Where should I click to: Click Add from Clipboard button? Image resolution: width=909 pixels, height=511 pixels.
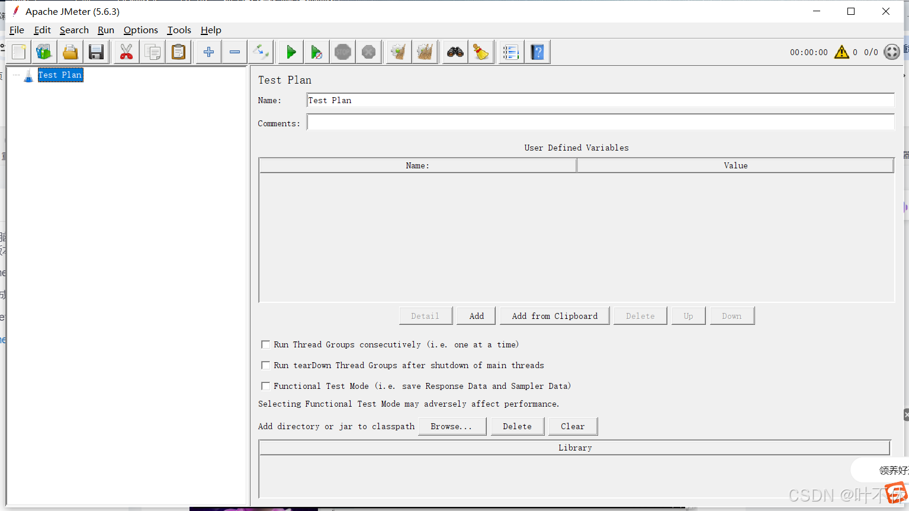click(x=555, y=316)
